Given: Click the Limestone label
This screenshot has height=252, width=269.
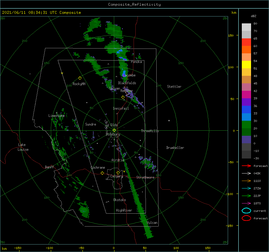Looking at the screenshot, I should (x=56, y=116).
